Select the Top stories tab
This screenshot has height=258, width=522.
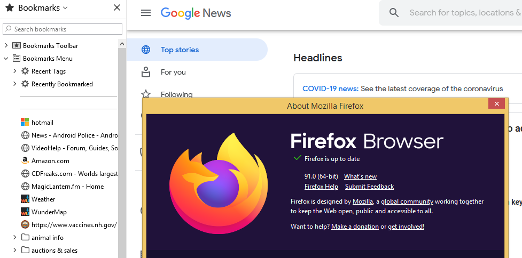click(x=197, y=50)
